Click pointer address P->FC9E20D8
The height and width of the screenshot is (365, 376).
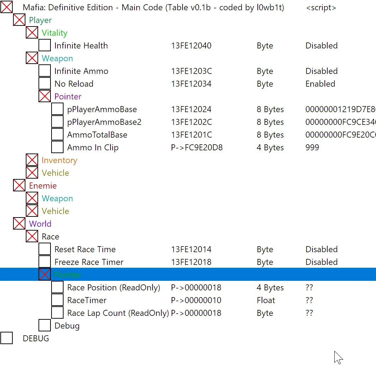(197, 147)
